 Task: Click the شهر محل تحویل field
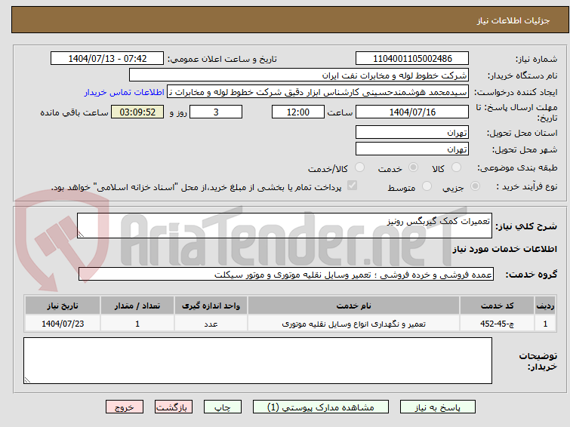point(412,149)
